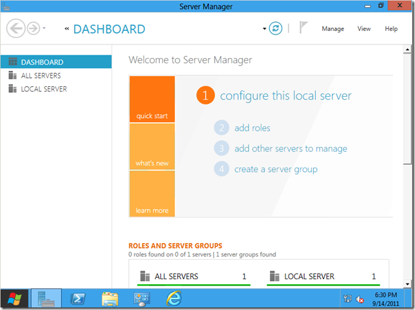This screenshot has height=310, width=415.
Task: Open the Manage menu
Action: coord(333,28)
